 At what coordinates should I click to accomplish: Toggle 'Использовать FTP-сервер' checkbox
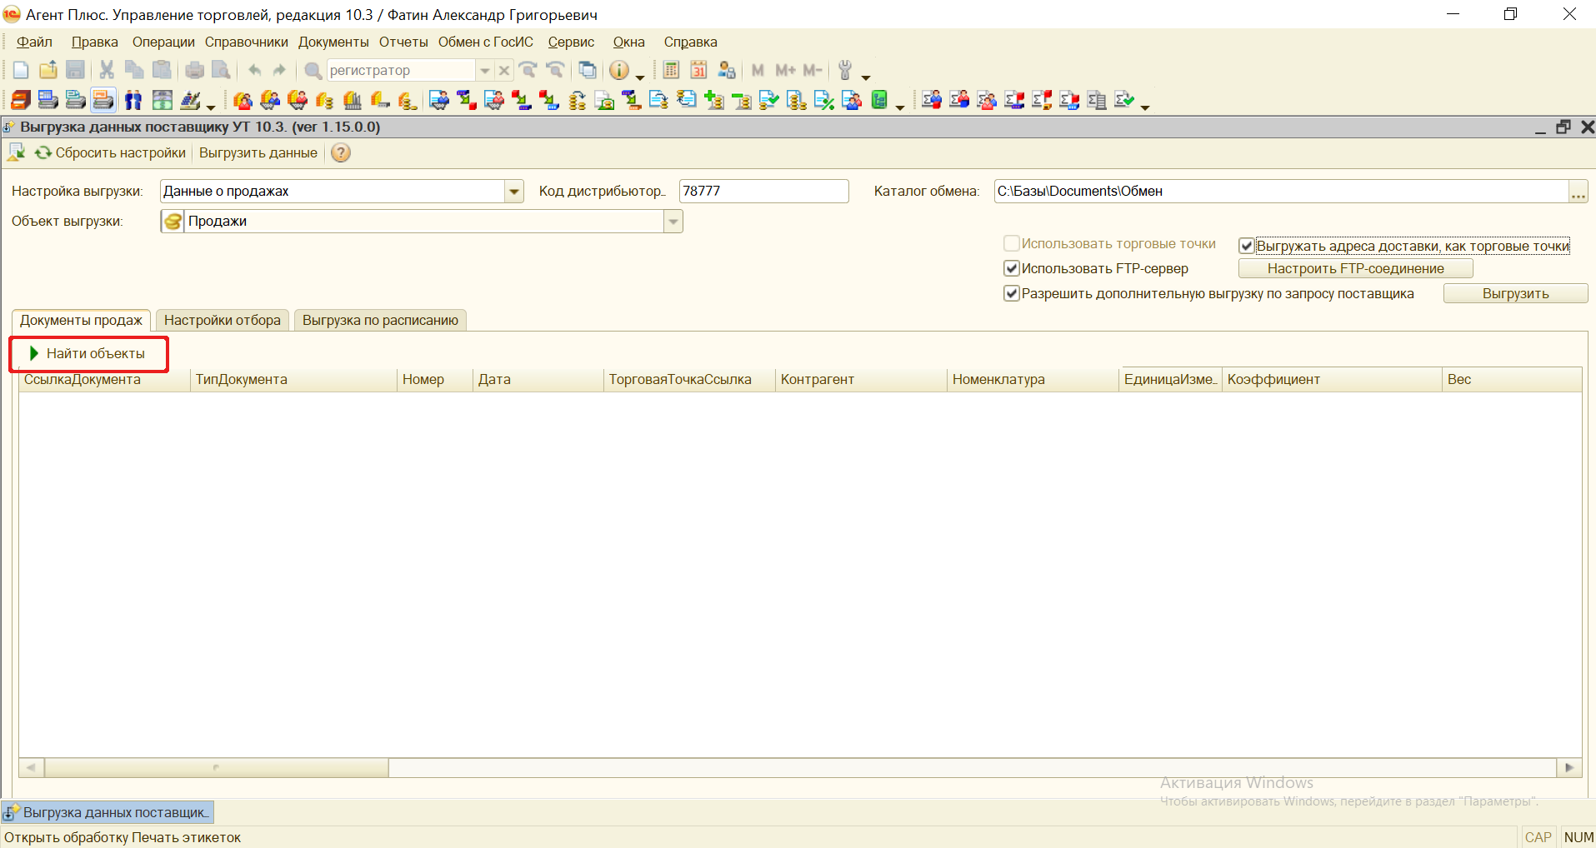click(x=1012, y=268)
